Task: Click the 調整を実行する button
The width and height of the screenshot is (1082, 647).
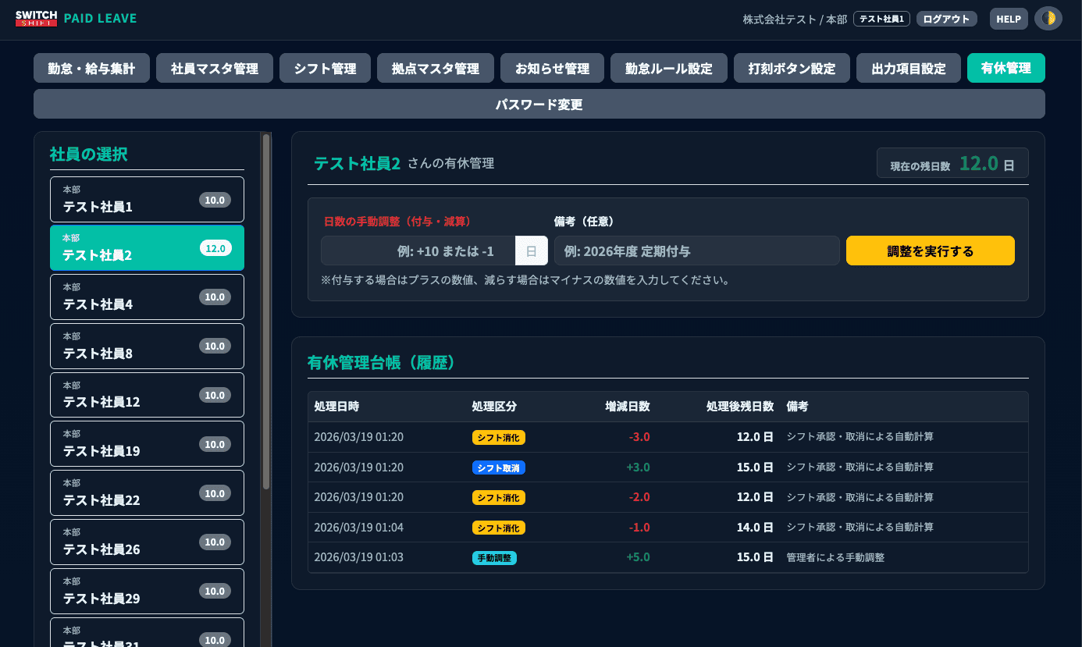Action: [x=930, y=251]
